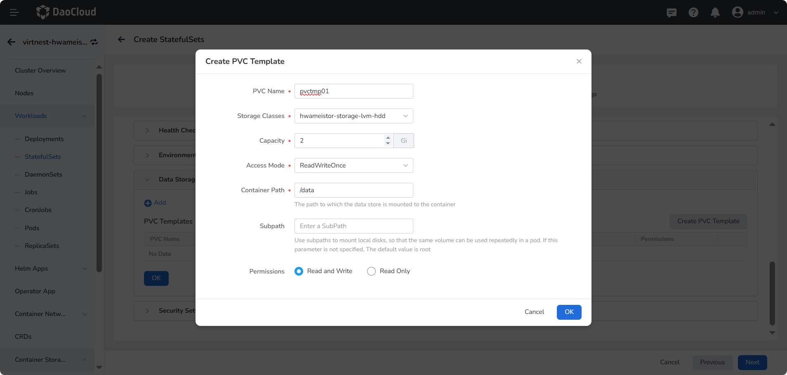Go back using Create StatefulSets arrow
787x375 pixels.
[121, 40]
